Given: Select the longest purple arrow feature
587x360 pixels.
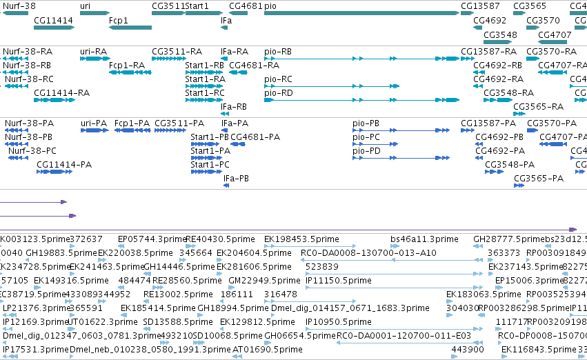Looking at the screenshot, I should (288, 230).
